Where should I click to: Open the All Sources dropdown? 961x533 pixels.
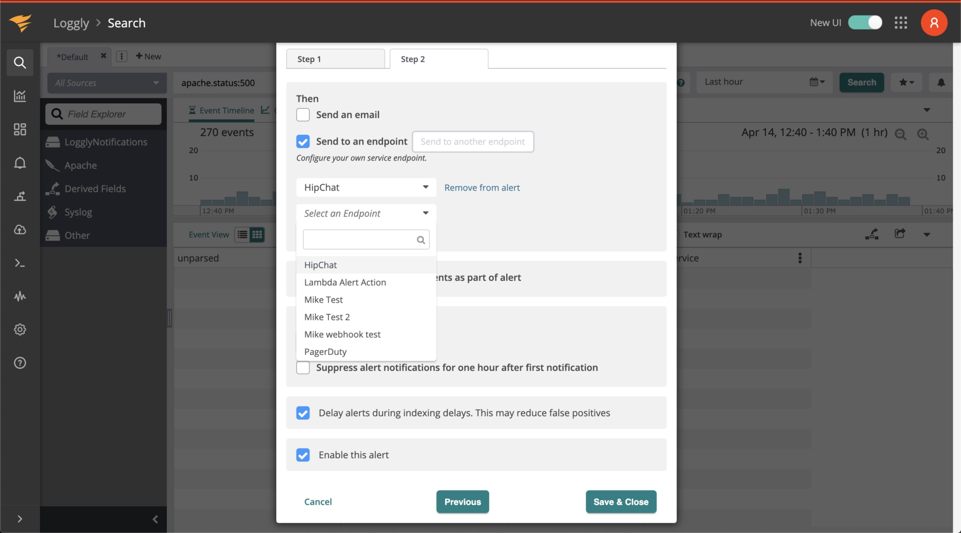(106, 82)
